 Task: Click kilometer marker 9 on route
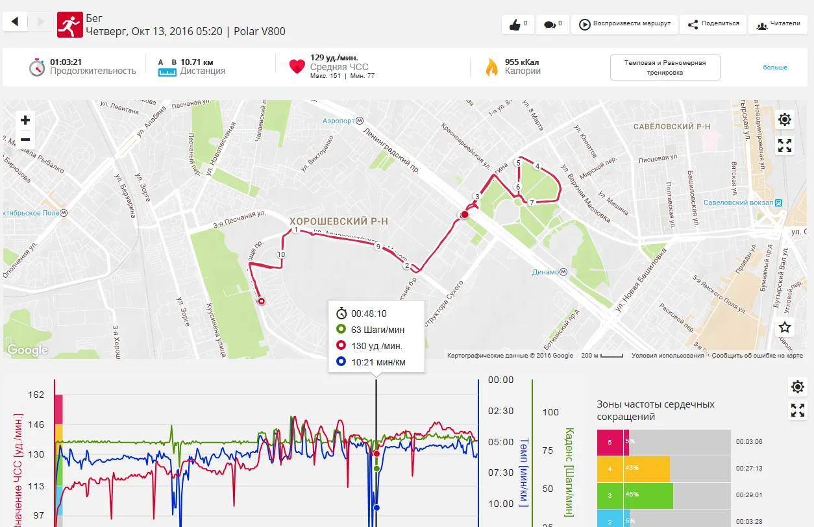[378, 247]
